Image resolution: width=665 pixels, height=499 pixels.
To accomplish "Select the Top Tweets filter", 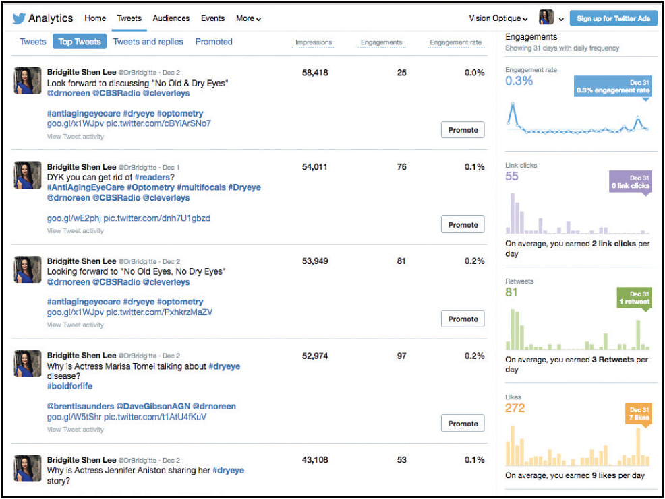I will coord(80,41).
